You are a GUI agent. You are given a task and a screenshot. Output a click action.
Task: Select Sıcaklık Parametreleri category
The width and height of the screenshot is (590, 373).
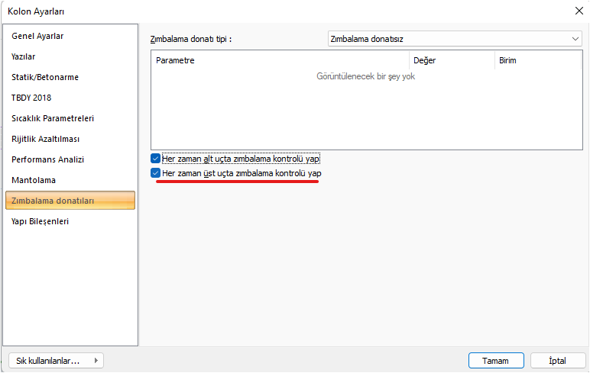[53, 118]
